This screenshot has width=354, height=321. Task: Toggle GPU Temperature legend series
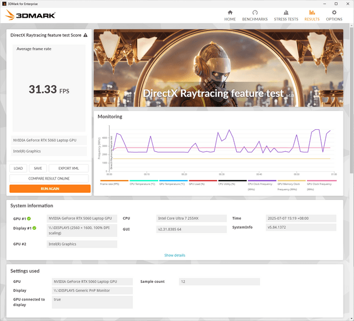[x=173, y=183]
